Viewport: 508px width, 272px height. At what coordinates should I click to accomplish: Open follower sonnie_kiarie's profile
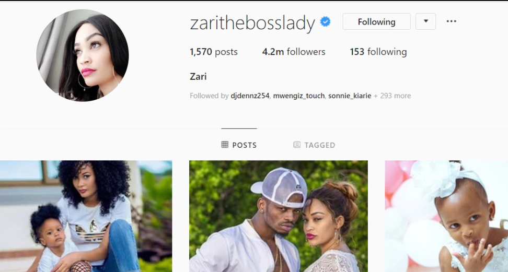[x=350, y=96]
